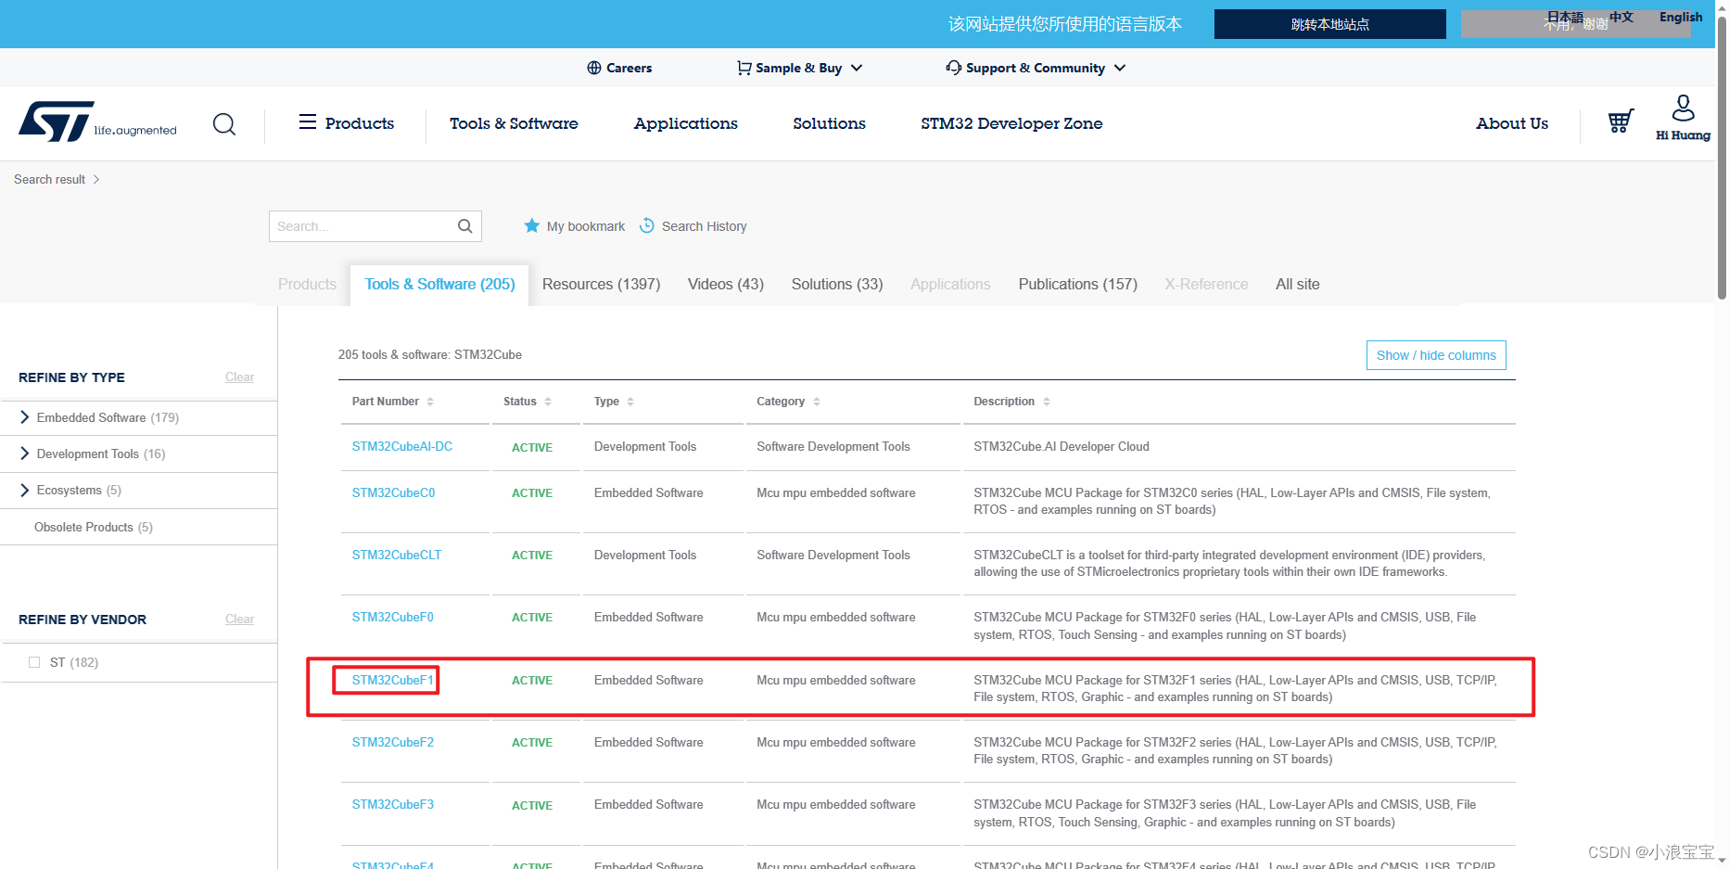This screenshot has height=869, width=1729.
Task: Open the shopping cart icon
Action: click(1621, 121)
